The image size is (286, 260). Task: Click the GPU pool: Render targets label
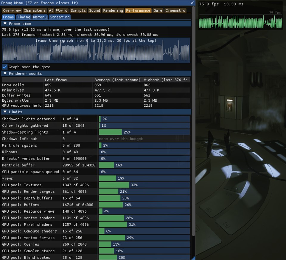pyautogui.click(x=28, y=191)
